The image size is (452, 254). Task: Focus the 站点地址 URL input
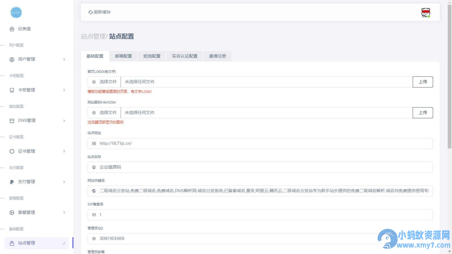pyautogui.click(x=260, y=143)
